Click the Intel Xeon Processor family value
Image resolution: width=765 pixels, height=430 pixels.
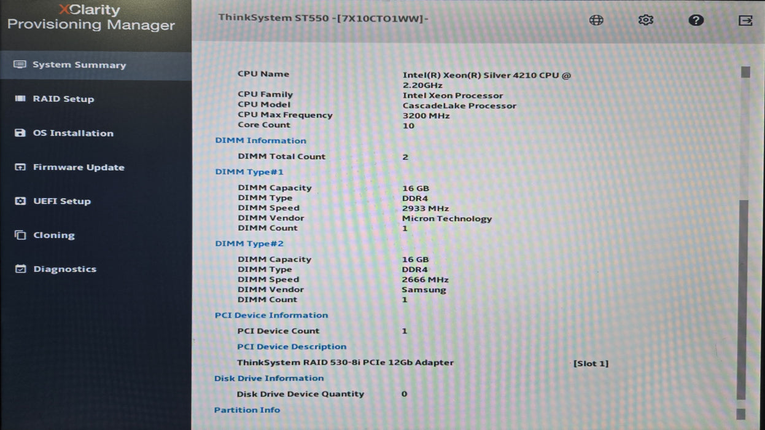pos(452,95)
